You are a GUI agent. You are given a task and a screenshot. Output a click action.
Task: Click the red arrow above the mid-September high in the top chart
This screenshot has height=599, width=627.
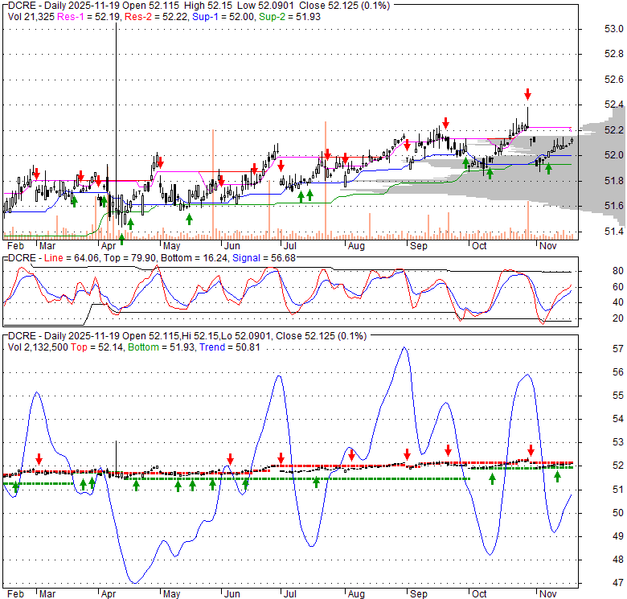445,123
